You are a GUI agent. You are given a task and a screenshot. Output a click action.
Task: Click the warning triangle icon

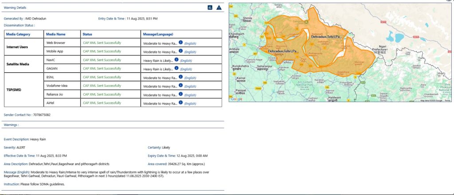[x=219, y=8]
